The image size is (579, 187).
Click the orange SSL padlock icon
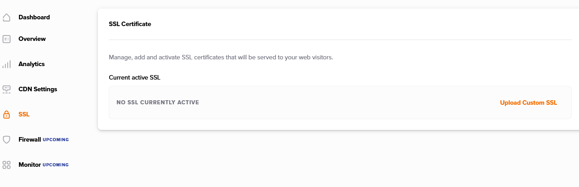pos(6,115)
